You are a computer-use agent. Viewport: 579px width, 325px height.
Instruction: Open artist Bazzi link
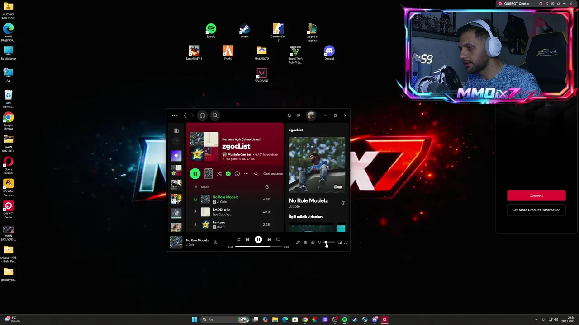(221, 227)
